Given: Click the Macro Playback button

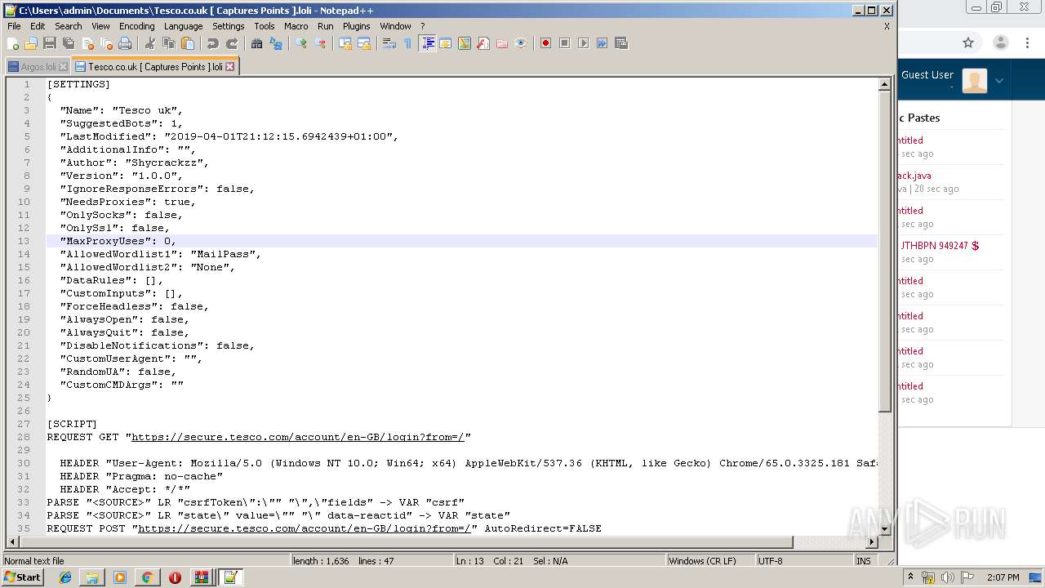Looking at the screenshot, I should (x=583, y=43).
